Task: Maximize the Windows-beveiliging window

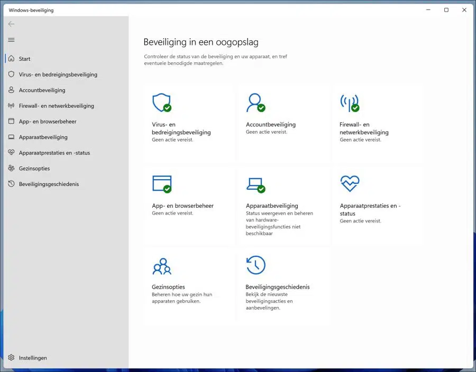Action: (446, 10)
